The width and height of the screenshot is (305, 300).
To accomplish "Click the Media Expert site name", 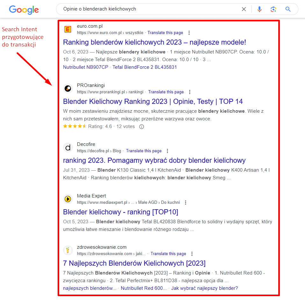I will point(91,196).
